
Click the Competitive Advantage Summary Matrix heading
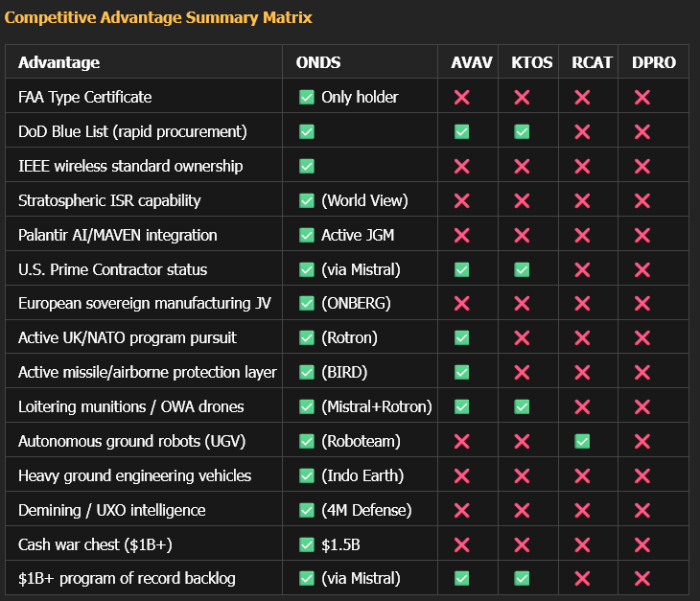158,17
